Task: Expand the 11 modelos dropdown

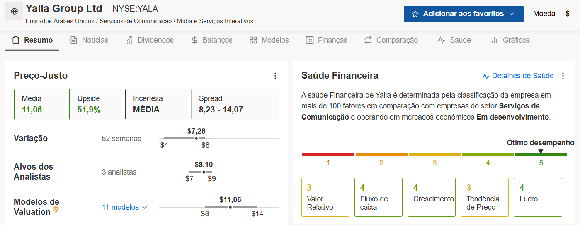Action: [125, 207]
